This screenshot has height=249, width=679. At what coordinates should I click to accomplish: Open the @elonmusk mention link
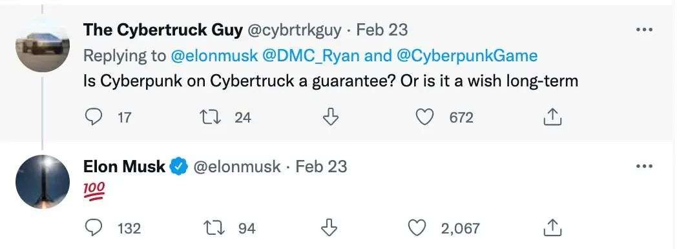214,55
